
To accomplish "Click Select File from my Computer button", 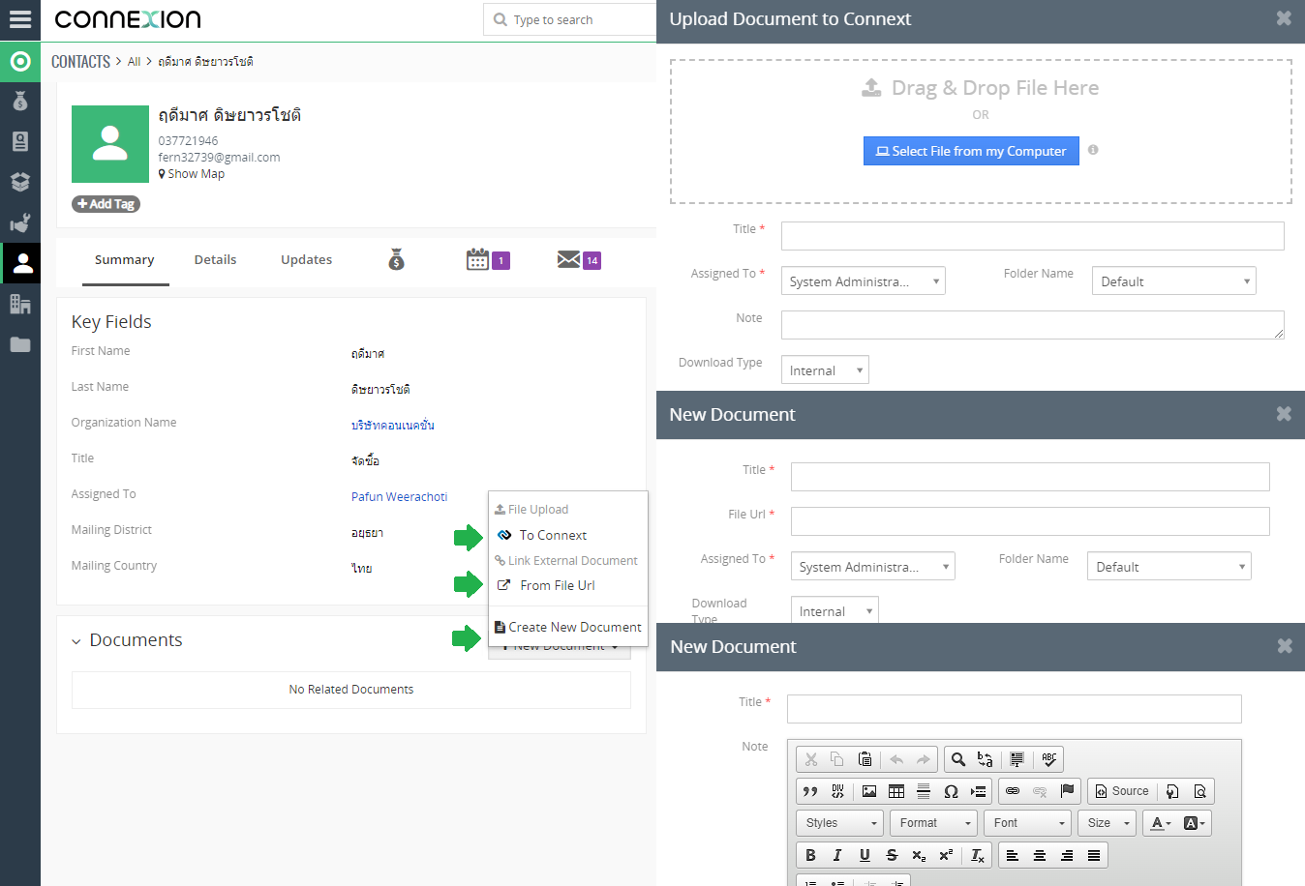I will click(971, 151).
